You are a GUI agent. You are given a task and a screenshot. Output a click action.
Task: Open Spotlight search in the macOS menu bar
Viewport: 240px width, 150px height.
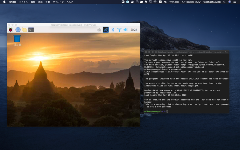point(224,2)
